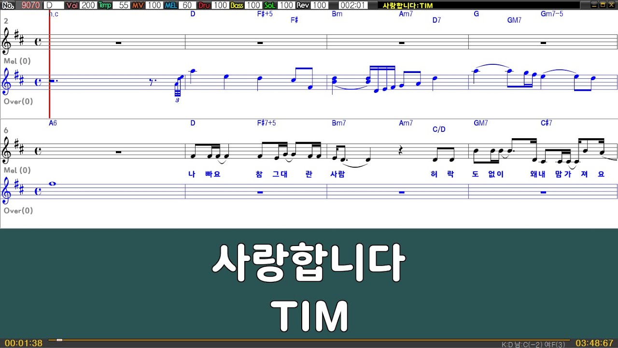Click the blue MEL label
Image resolution: width=618 pixels, height=348 pixels.
[x=171, y=5]
